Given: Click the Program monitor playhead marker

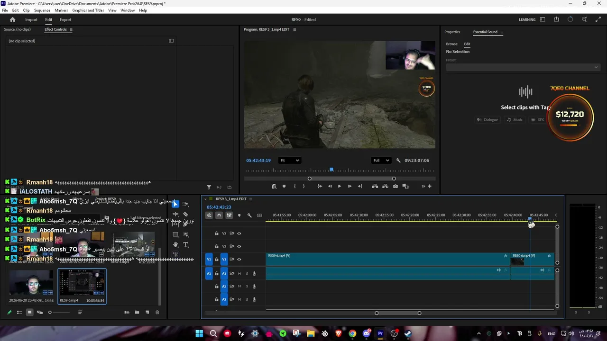Looking at the screenshot, I should click(331, 170).
